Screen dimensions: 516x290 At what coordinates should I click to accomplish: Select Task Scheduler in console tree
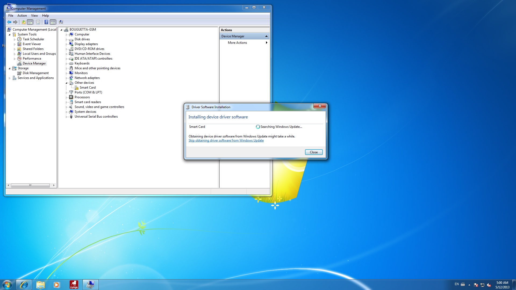[33, 39]
